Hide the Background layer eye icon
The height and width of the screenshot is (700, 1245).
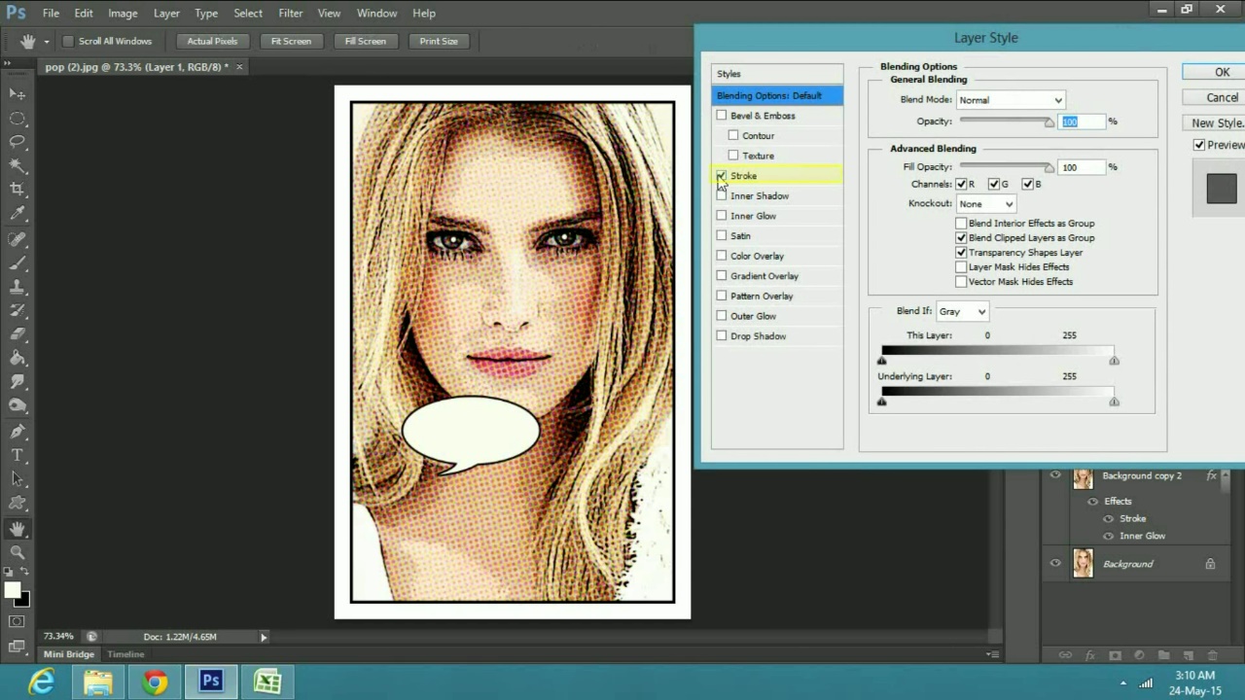click(x=1055, y=563)
